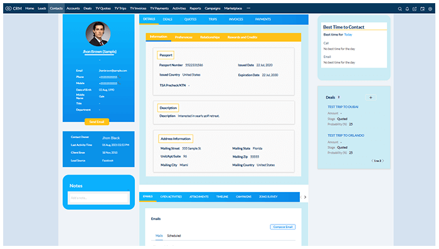Select the Rewards and Credits sub-tab
The image size is (439, 249).
[243, 37]
